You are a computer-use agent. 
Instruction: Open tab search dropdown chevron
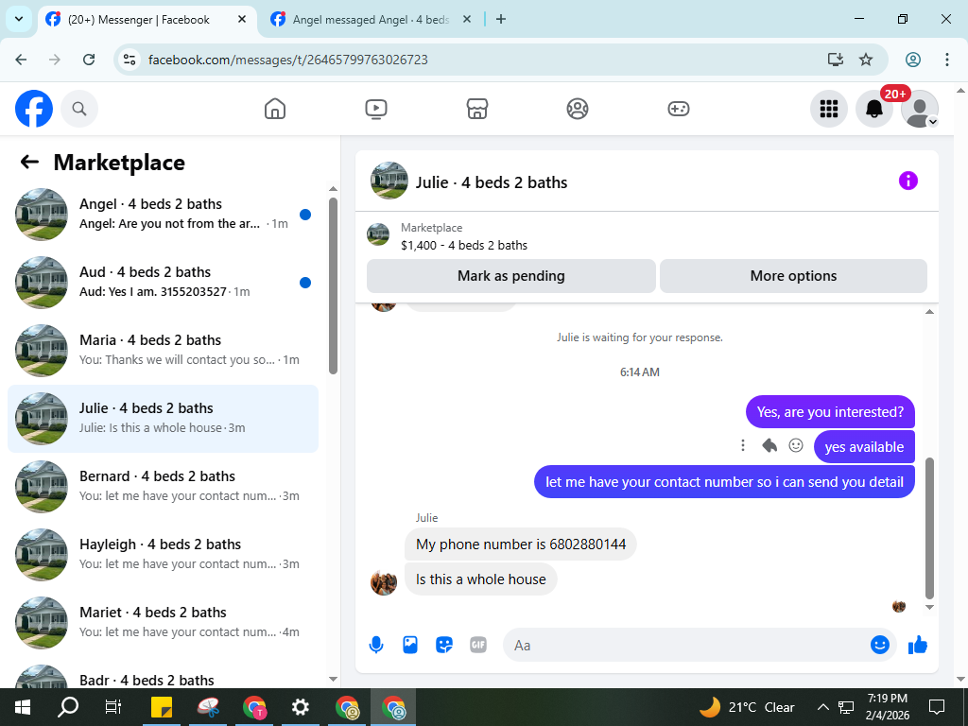(x=19, y=19)
